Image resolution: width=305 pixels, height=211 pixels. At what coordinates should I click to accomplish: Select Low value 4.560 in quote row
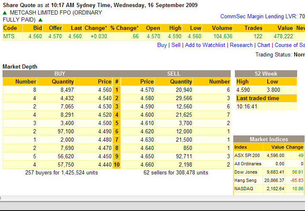195,37
